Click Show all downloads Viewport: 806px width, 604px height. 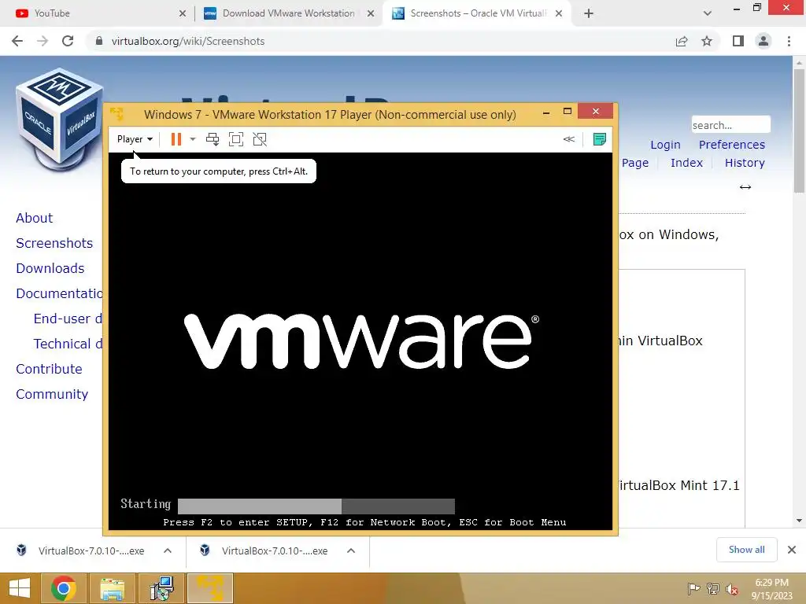tap(746, 550)
